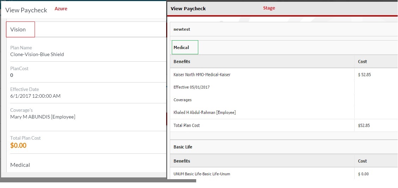Select the newtest row in Stage panel
Image resolution: width=398 pixels, height=188 pixels.
tap(182, 29)
